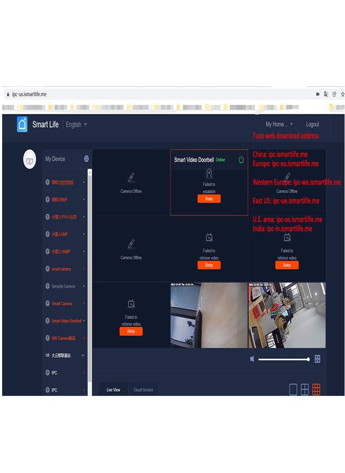Click the browser translate page icon
The height and width of the screenshot is (473, 345).
coord(326,95)
